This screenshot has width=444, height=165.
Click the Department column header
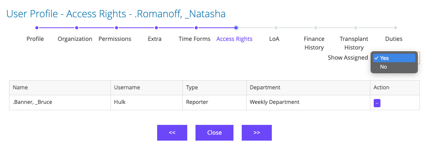tap(308, 88)
